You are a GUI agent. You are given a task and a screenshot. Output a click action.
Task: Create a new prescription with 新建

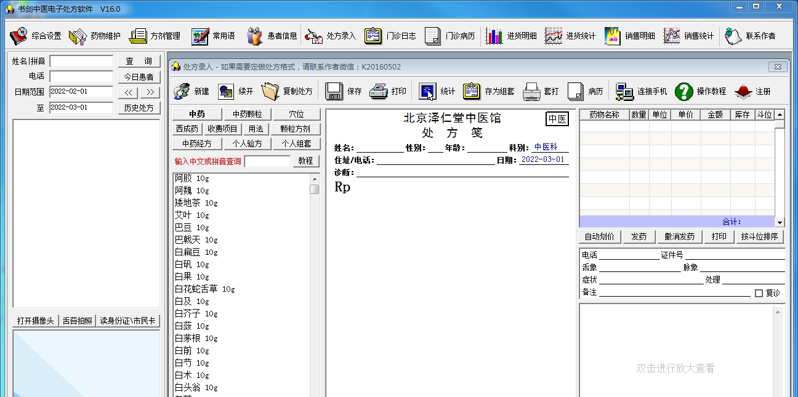tap(193, 90)
